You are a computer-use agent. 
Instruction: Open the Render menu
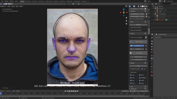point(6,1)
